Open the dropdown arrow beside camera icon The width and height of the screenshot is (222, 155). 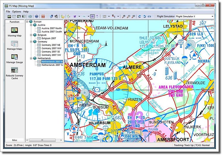[109, 17]
